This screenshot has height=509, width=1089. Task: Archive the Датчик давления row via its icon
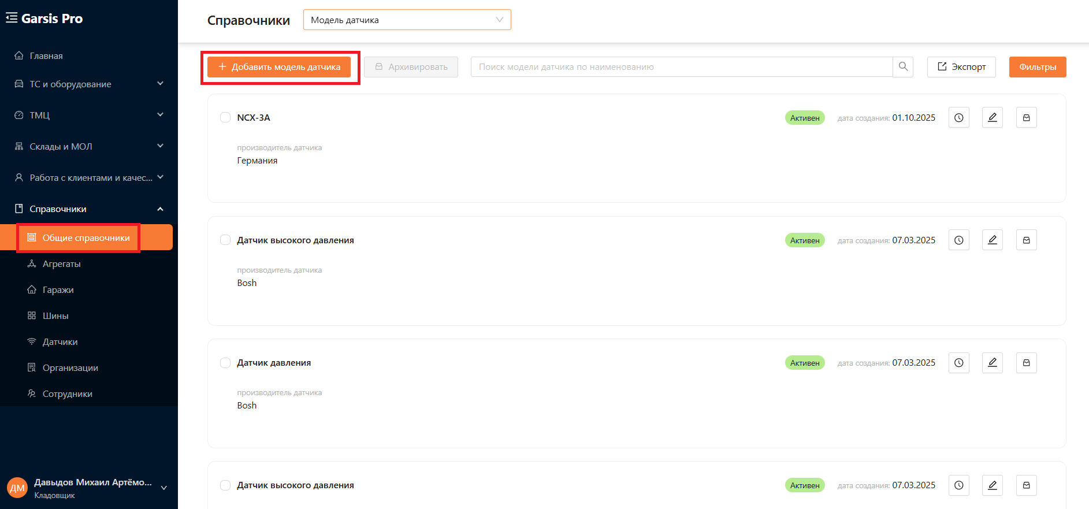pyautogui.click(x=1027, y=363)
